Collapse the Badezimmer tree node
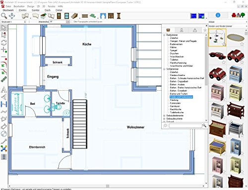 click(164, 35)
